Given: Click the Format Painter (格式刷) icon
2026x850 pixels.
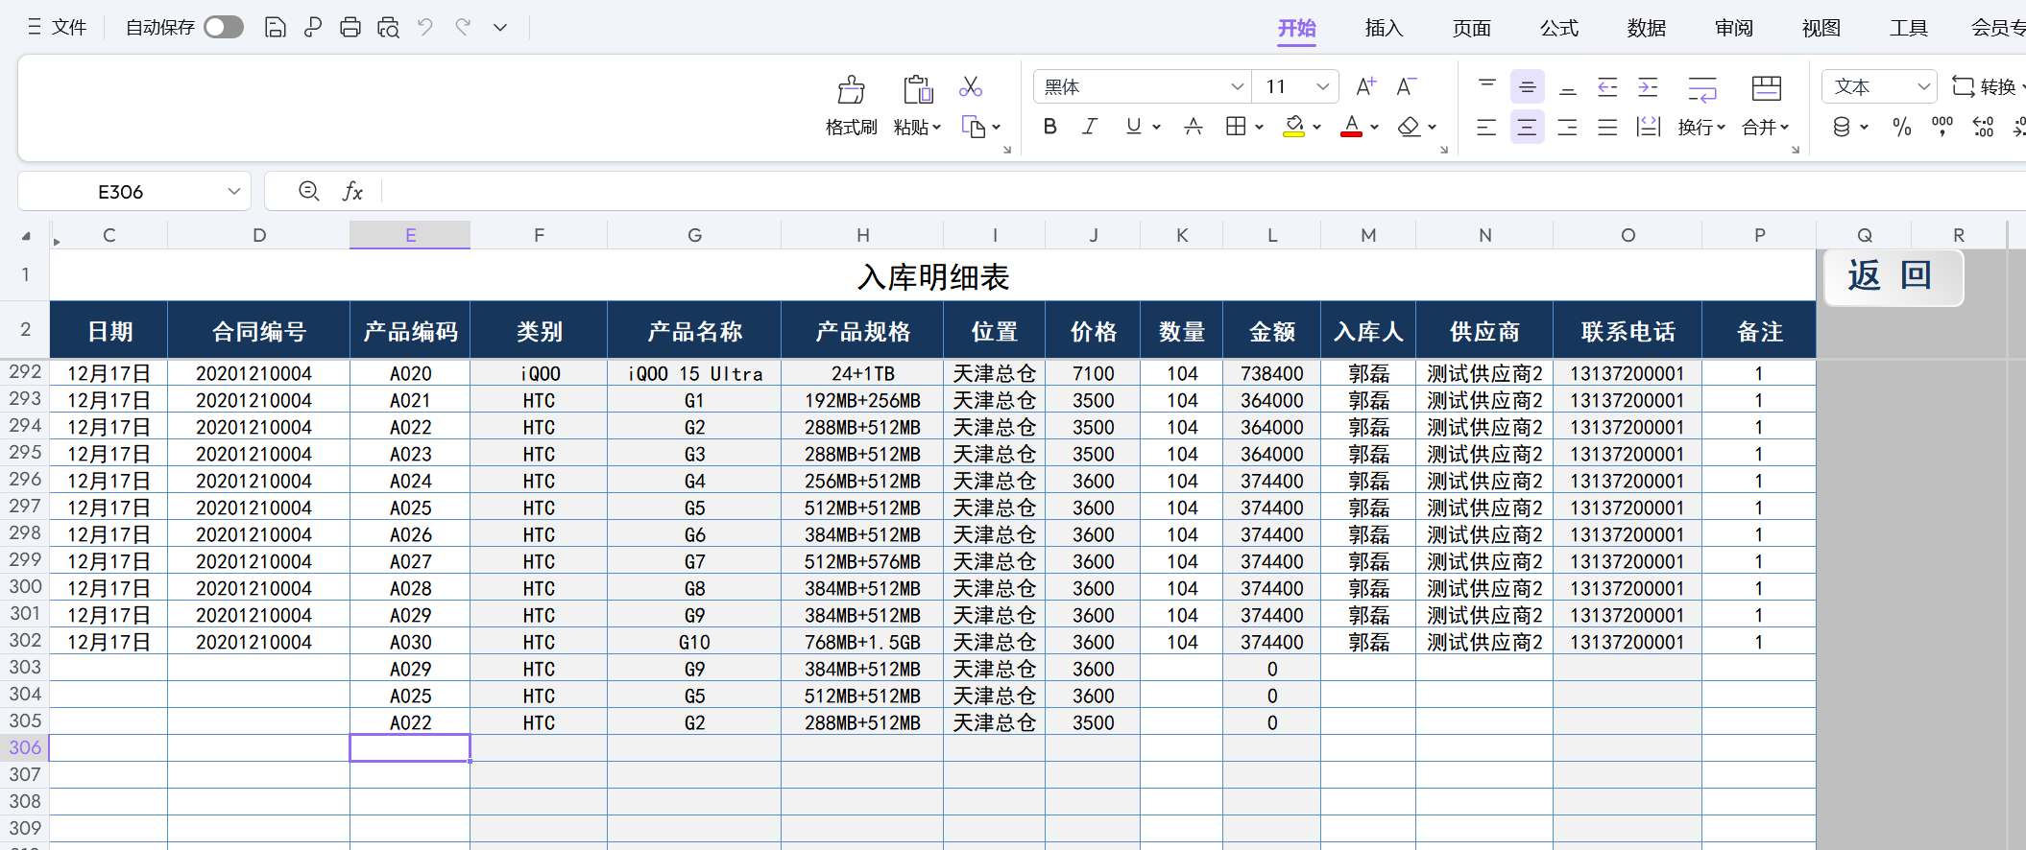Looking at the screenshot, I should pos(851,90).
